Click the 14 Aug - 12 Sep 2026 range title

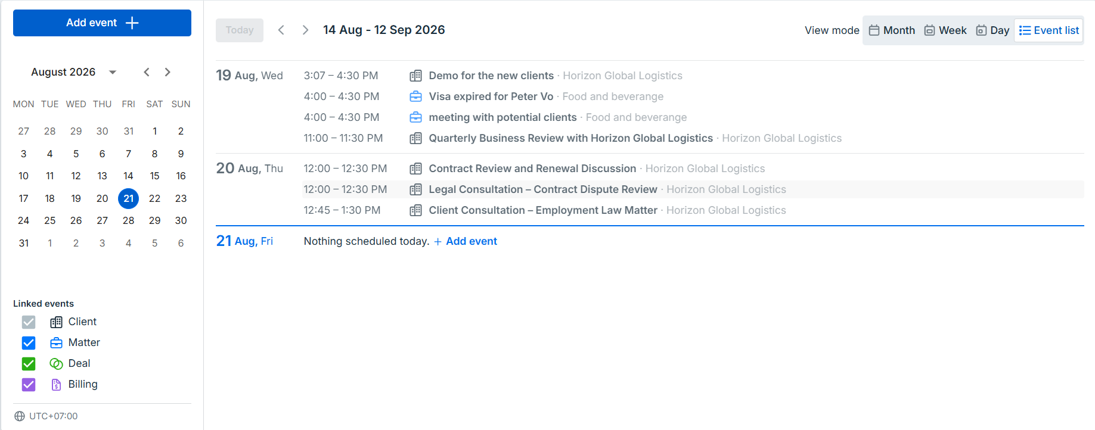coord(384,30)
